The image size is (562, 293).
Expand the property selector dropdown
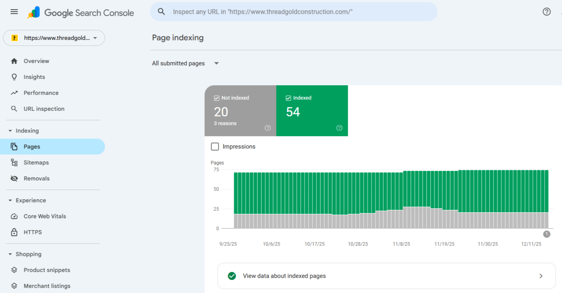pyautogui.click(x=54, y=38)
